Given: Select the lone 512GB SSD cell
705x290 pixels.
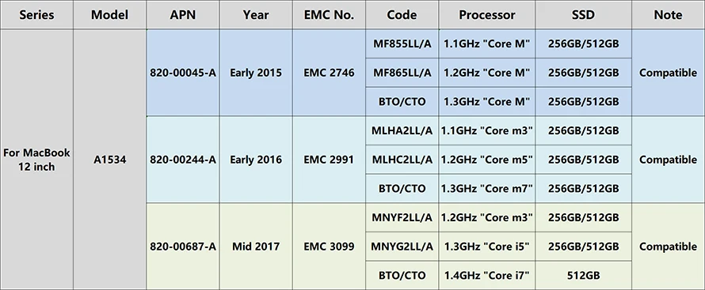Looking at the screenshot, I should pos(584,275).
